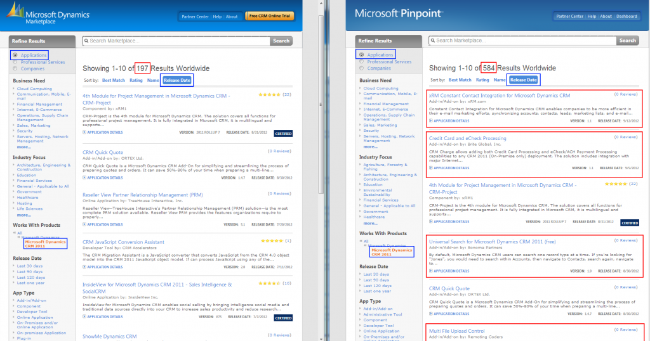Filter Marketplace by Healthcare industry
The height and width of the screenshot is (341, 650).
coord(27,197)
